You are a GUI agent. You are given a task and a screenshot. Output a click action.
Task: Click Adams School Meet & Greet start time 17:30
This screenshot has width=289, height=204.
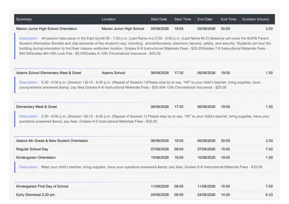click(179, 73)
